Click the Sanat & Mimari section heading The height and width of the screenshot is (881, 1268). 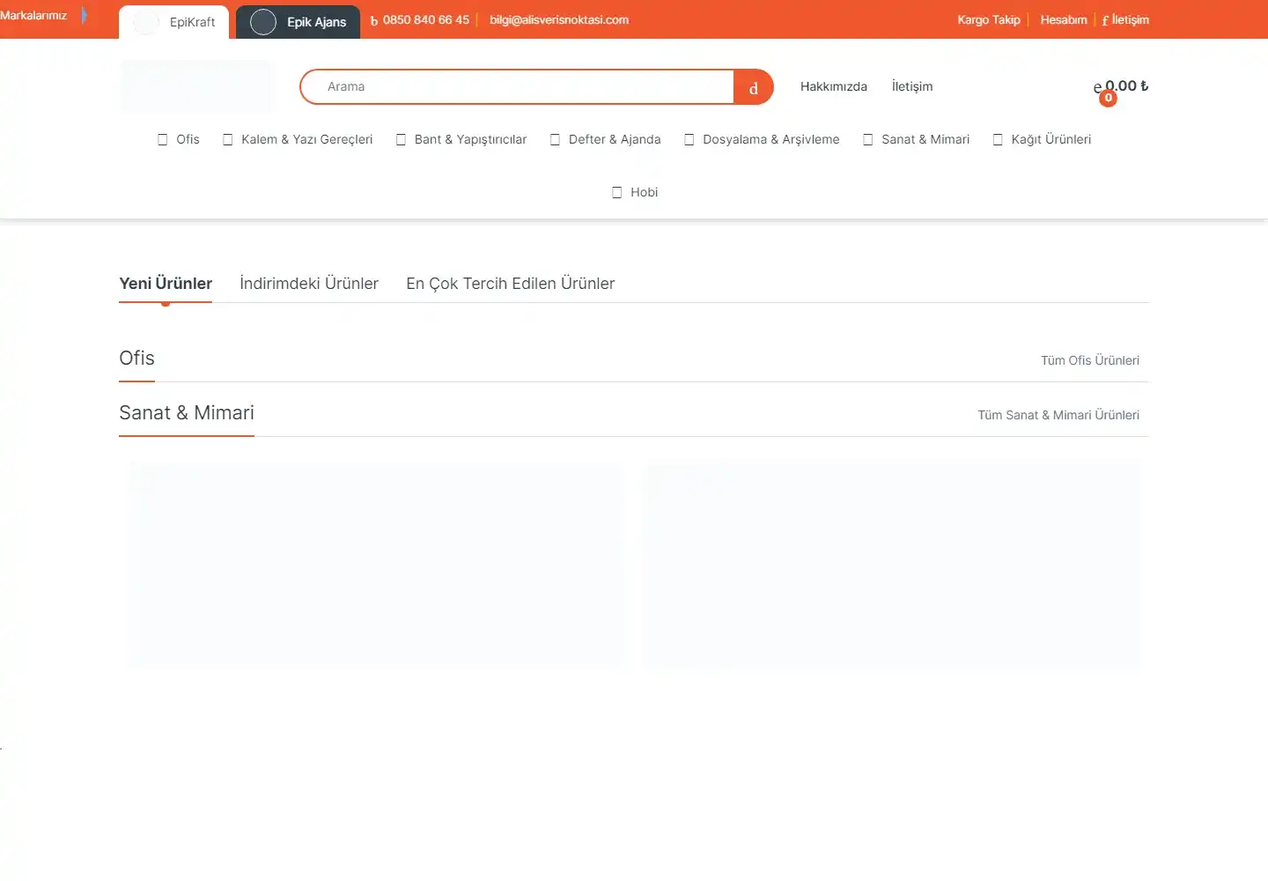[187, 413]
